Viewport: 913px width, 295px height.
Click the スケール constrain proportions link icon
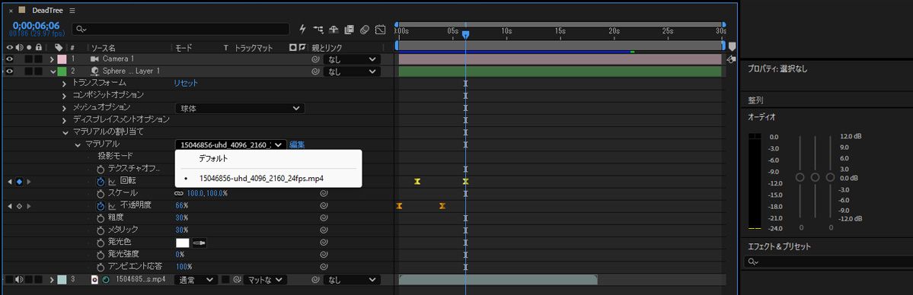tap(180, 193)
